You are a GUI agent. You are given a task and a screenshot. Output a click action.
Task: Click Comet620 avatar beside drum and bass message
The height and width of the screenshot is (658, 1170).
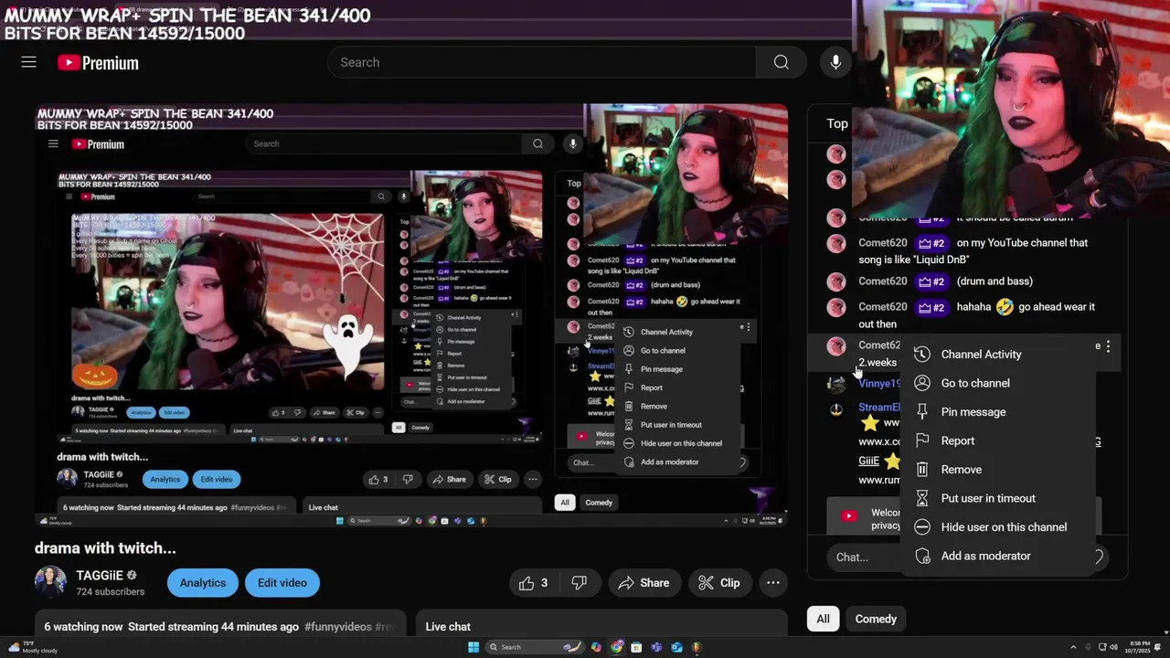836,281
